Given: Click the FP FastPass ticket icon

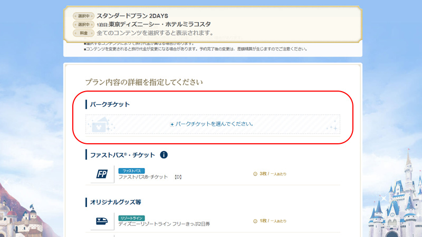Looking at the screenshot, I should [x=102, y=174].
